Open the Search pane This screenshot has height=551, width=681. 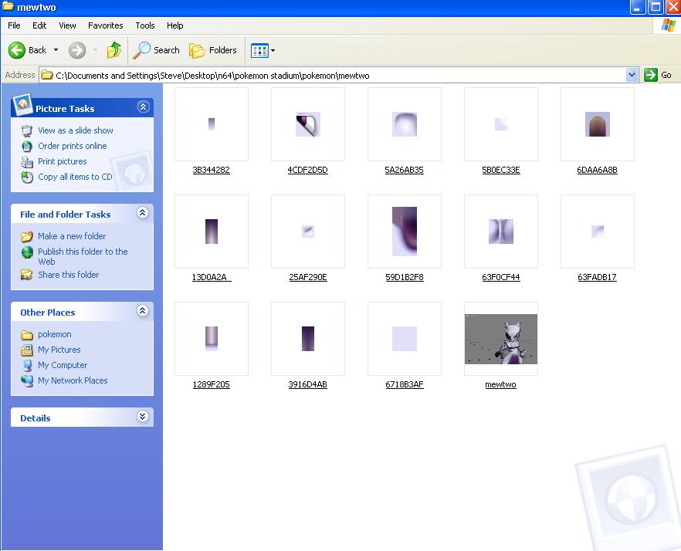click(157, 50)
